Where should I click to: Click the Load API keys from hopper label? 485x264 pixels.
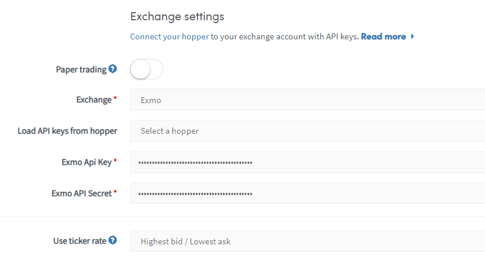67,131
